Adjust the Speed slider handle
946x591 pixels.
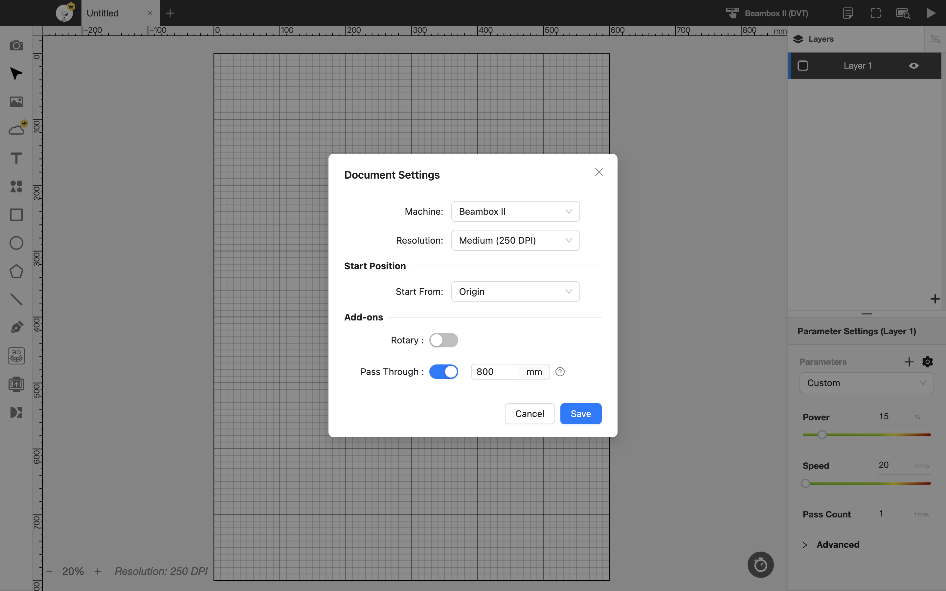tap(805, 483)
